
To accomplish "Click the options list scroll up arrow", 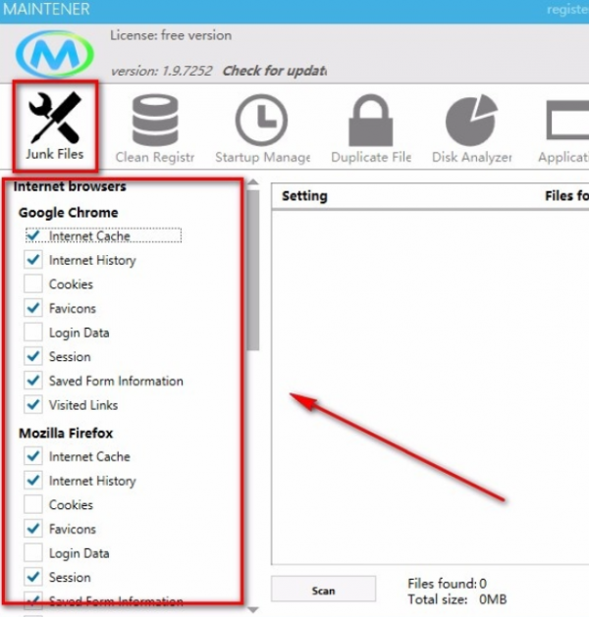I will click(x=253, y=182).
